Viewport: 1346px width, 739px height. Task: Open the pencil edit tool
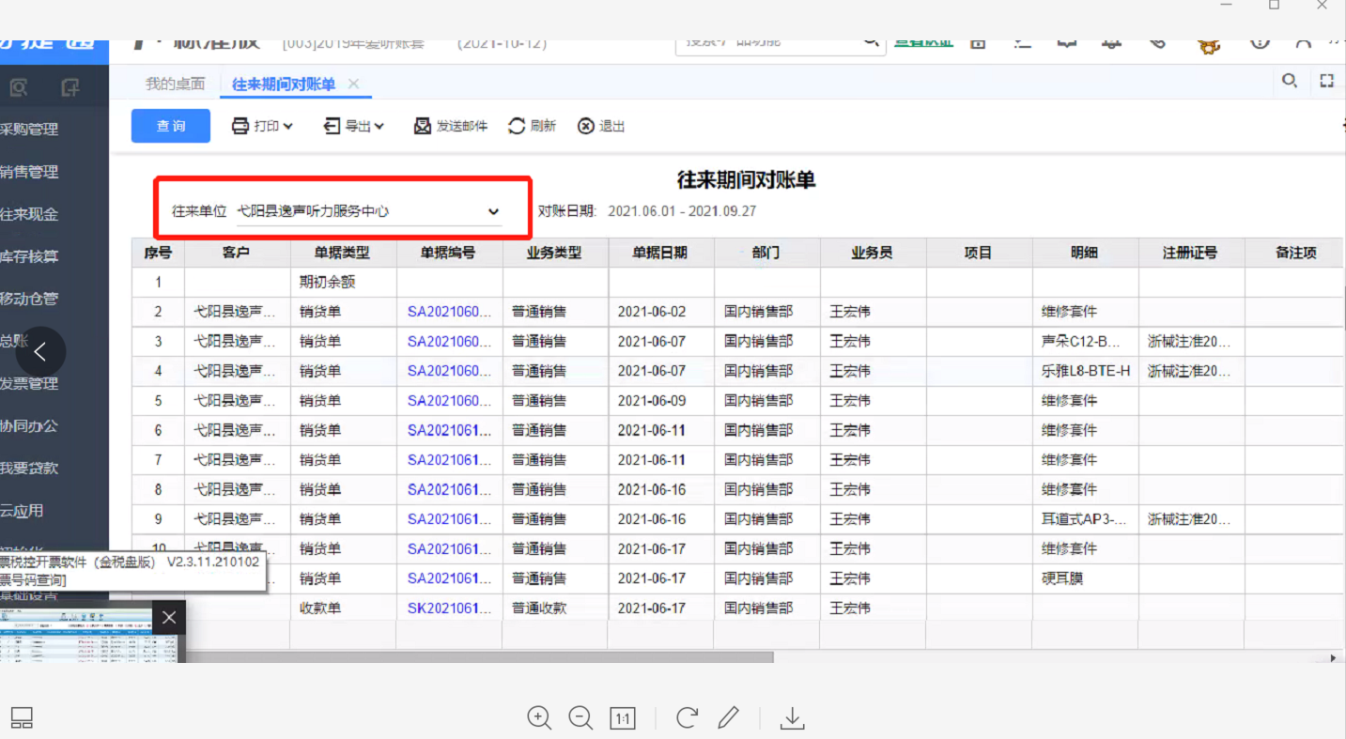(728, 718)
